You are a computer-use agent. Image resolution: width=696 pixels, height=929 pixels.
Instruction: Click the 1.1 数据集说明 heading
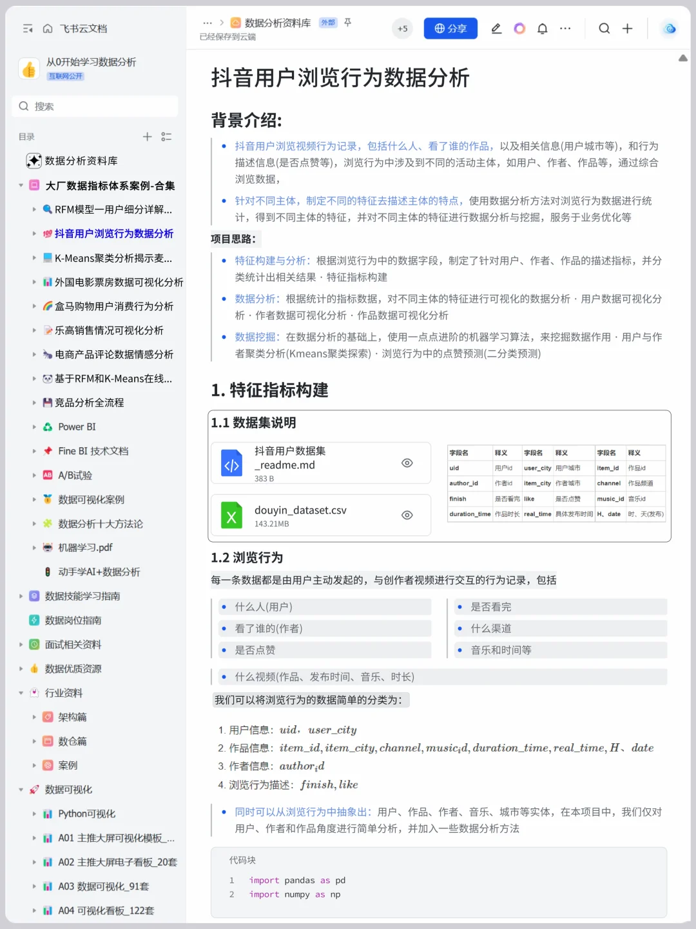pyautogui.click(x=254, y=423)
